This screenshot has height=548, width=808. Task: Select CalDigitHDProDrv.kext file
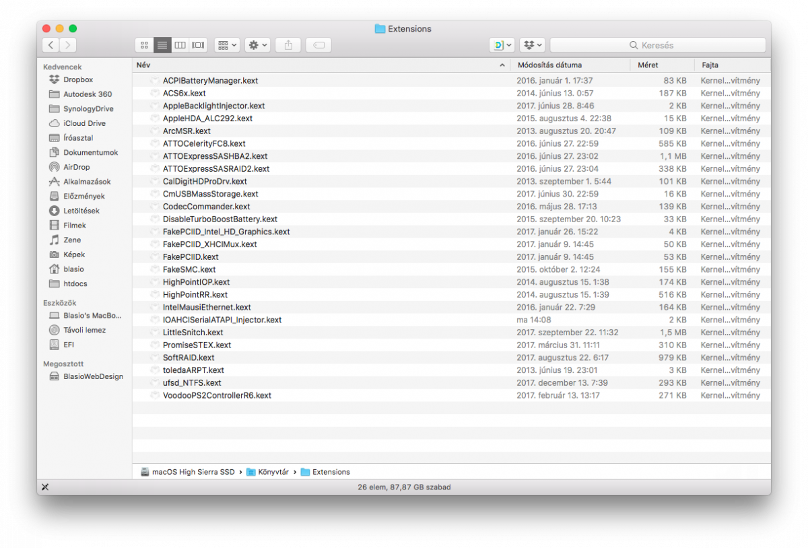451,181
